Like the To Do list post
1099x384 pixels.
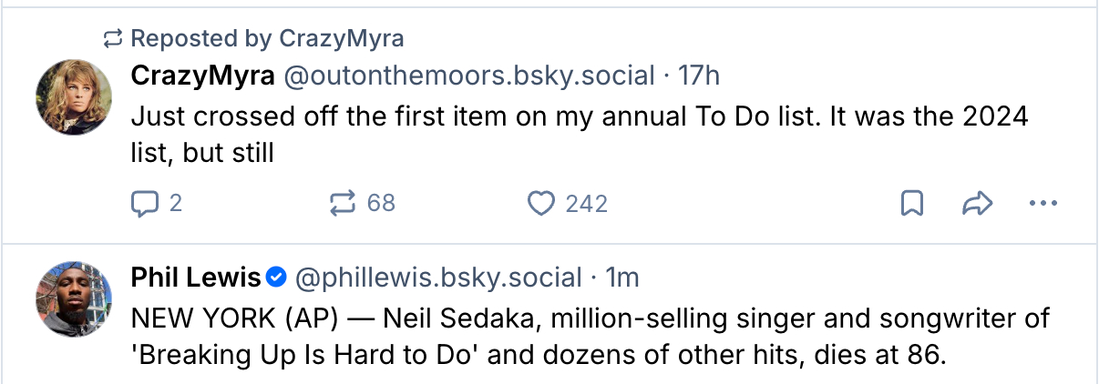point(541,203)
